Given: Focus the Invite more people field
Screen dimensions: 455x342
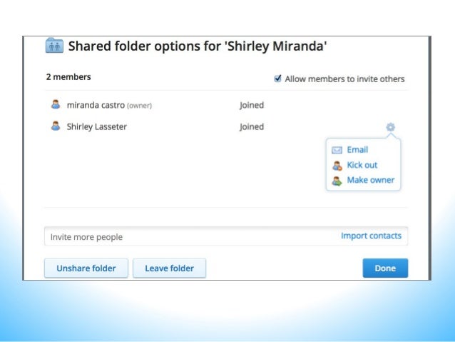Looking at the screenshot, I should (x=226, y=236).
